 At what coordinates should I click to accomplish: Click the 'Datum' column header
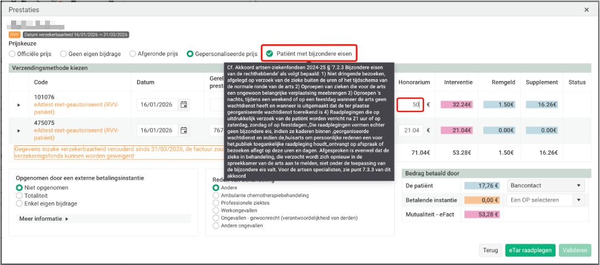click(147, 82)
